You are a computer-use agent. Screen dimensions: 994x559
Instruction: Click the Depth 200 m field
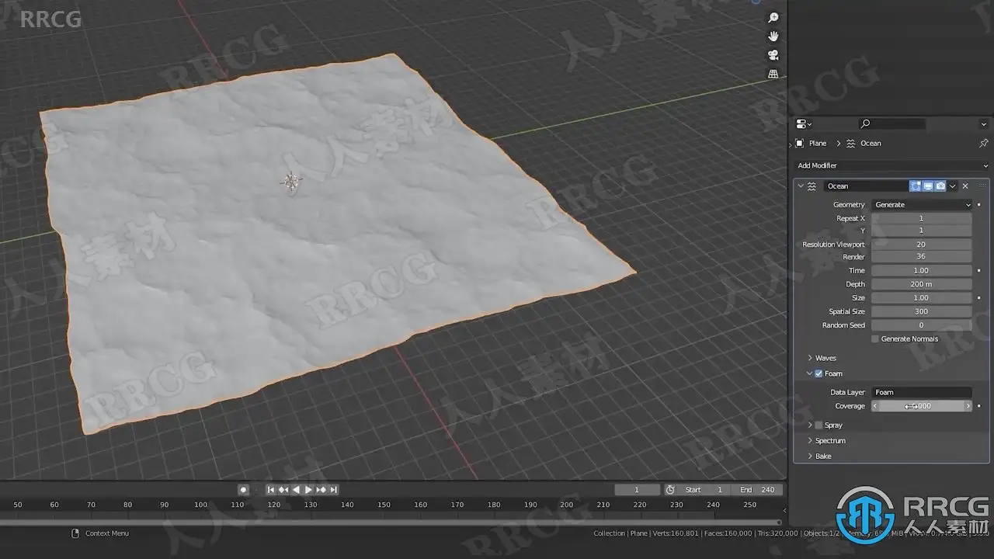click(922, 284)
